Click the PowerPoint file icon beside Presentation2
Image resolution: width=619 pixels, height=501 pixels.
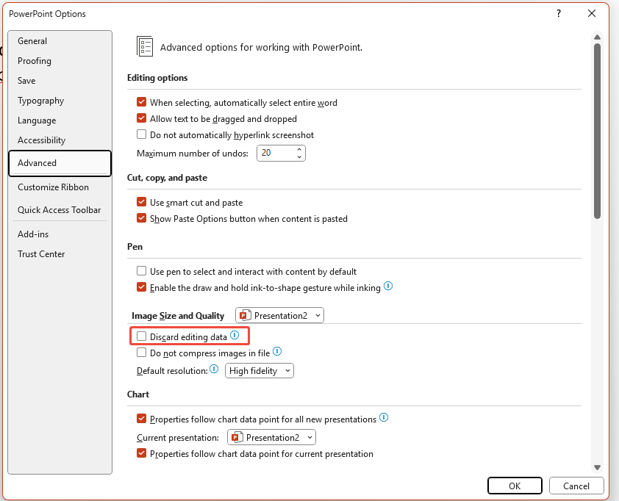[x=243, y=314]
